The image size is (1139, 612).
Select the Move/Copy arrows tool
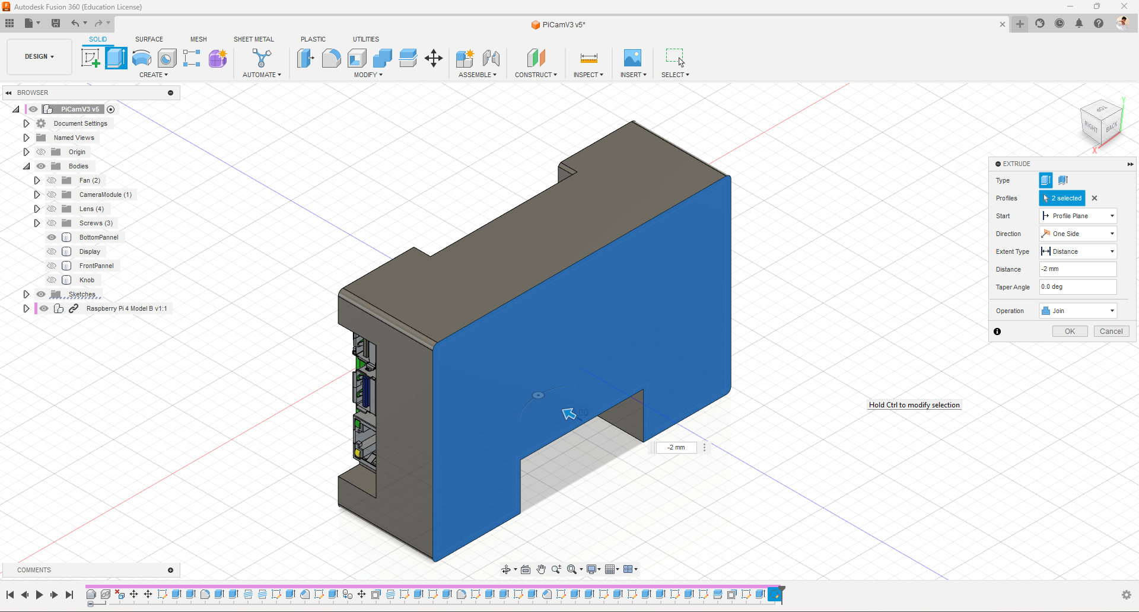point(434,58)
